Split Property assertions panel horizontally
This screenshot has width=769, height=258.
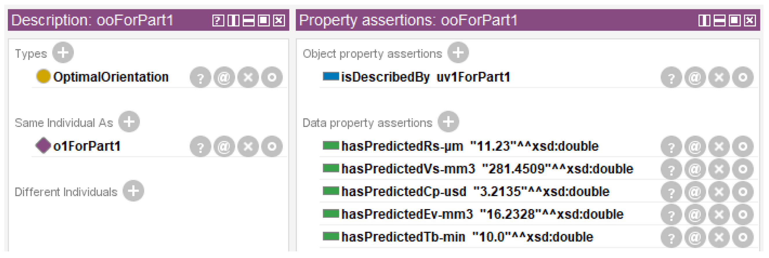pos(719,21)
